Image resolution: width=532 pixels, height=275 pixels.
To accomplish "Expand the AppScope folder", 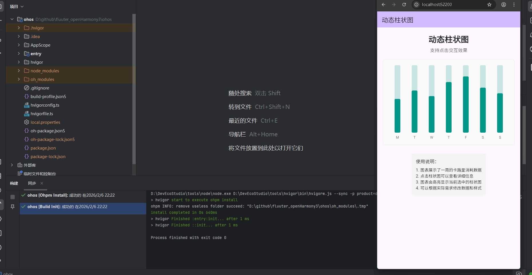I will pyautogui.click(x=19, y=45).
